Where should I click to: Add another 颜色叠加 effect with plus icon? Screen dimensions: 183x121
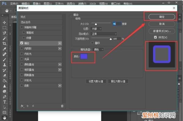click(60, 64)
